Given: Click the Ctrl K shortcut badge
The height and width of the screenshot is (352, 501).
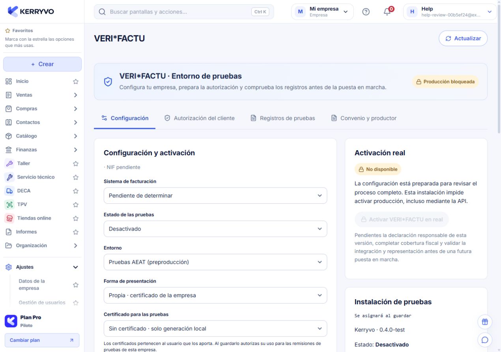Looking at the screenshot, I should click(260, 12).
